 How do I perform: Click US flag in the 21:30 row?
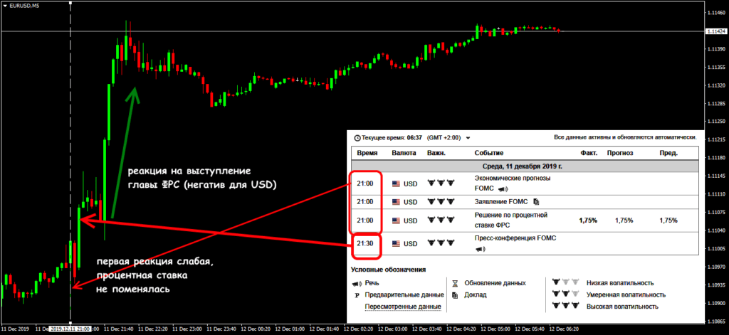pos(397,244)
